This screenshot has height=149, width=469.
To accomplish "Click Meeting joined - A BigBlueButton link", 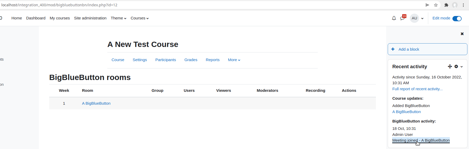I will click(x=421, y=140).
